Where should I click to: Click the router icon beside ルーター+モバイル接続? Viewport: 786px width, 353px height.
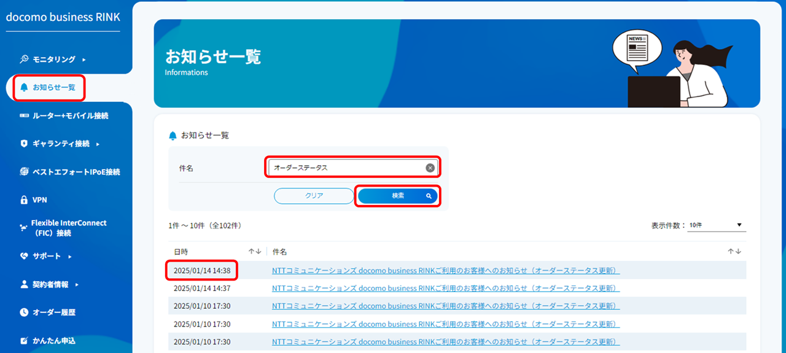24,115
